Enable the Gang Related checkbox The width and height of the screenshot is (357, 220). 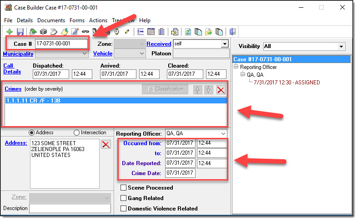(x=123, y=198)
